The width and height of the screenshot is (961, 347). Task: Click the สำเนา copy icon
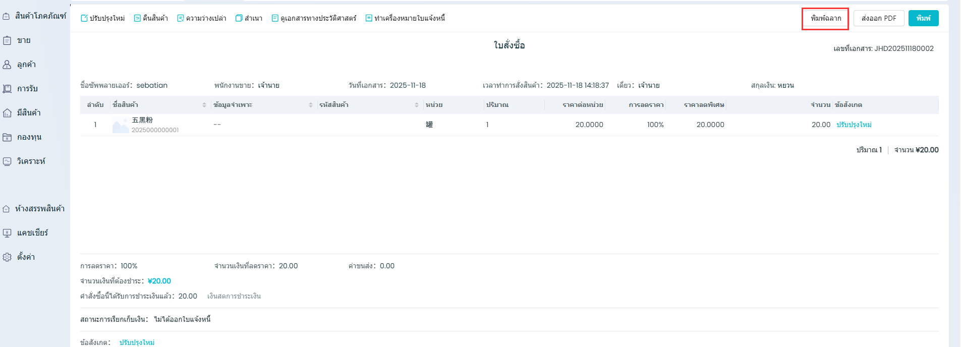tap(239, 19)
